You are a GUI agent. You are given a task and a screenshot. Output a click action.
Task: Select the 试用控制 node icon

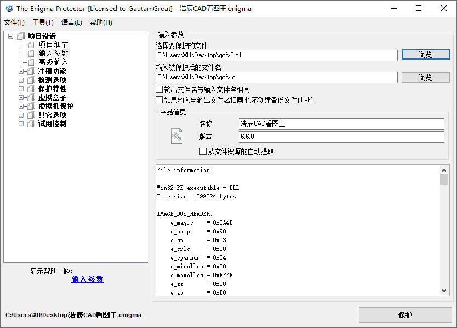pos(30,123)
